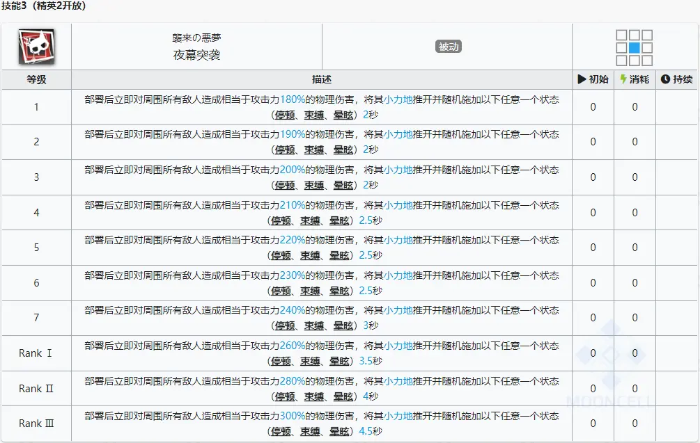Viewport: 700px width, 443px height.
Task: Open the 束缚 link in level 1 row
Action: [x=314, y=115]
